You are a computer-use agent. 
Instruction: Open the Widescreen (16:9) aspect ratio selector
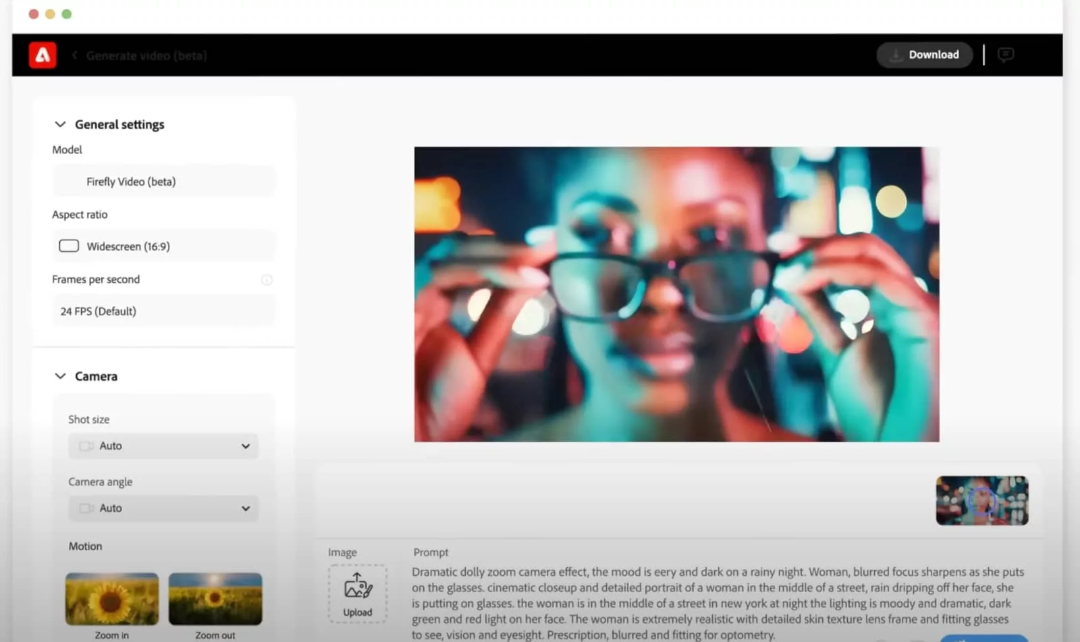(x=163, y=246)
